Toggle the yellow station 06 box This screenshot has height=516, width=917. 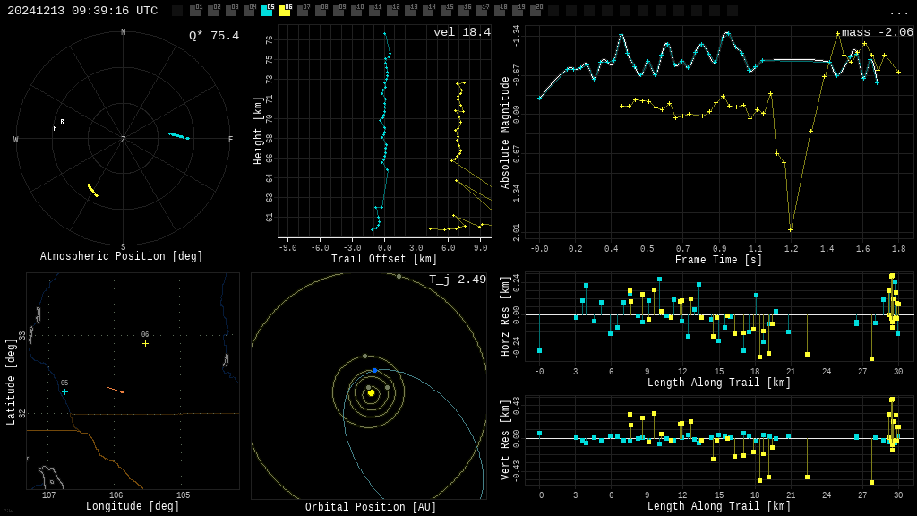point(285,11)
